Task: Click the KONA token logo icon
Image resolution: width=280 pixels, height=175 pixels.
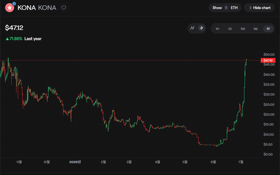Action: point(9,8)
